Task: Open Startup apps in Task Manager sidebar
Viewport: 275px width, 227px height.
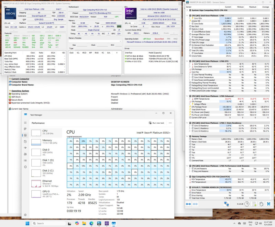Action: tap(25, 148)
